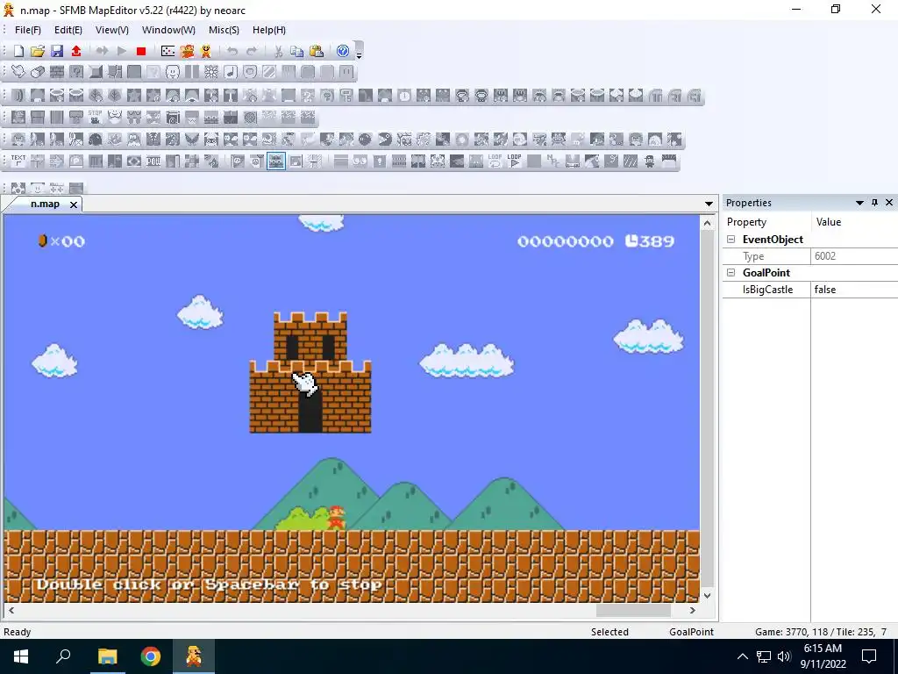Stop the test play with red square
Viewport: 898px width, 674px height.
[x=141, y=51]
